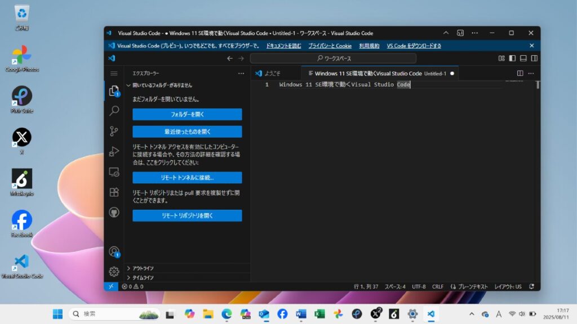Change the UTF-8 encoding setting
Viewport: 577px width, 324px height.
pyautogui.click(x=419, y=286)
